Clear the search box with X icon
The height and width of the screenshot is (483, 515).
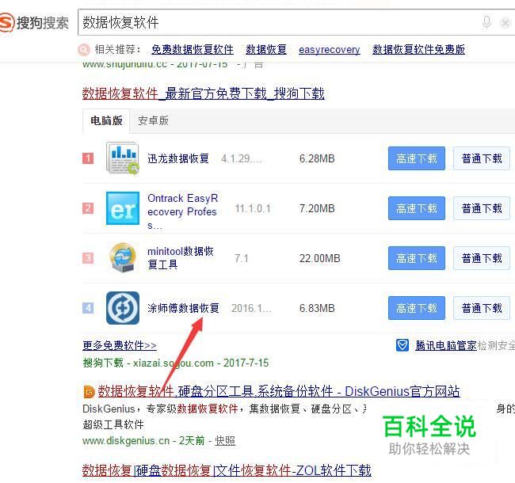pyautogui.click(x=505, y=23)
